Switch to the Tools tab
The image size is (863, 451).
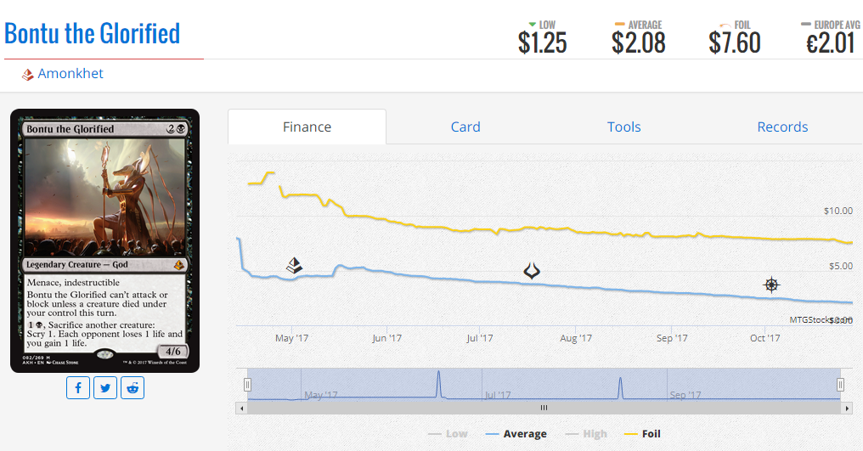[624, 127]
